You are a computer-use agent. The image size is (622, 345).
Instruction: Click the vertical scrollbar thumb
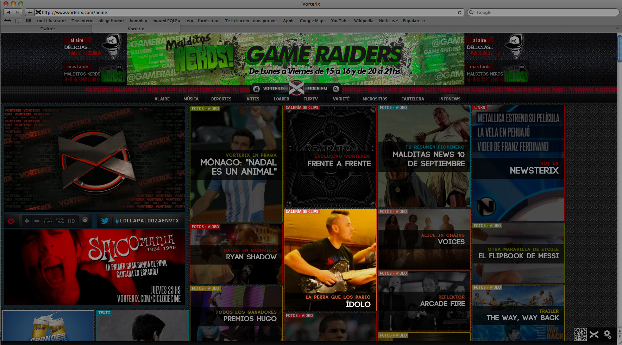pyautogui.click(x=619, y=49)
